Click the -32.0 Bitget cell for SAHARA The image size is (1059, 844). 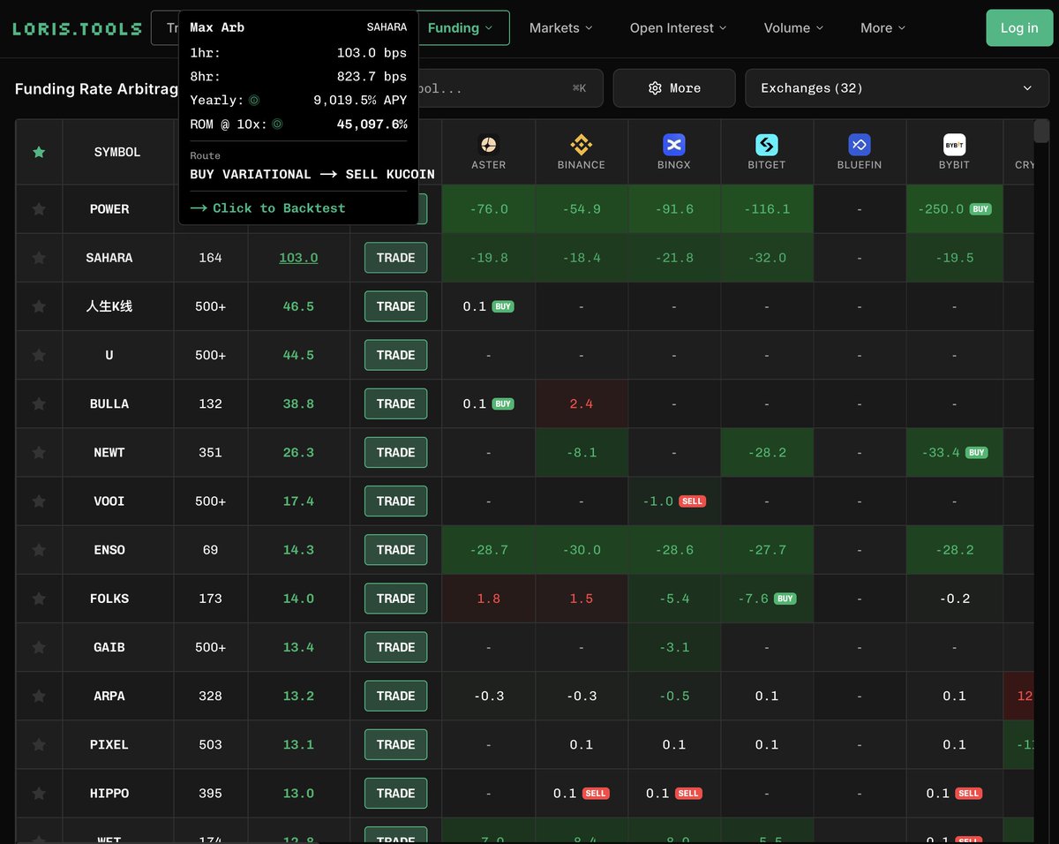coord(767,258)
